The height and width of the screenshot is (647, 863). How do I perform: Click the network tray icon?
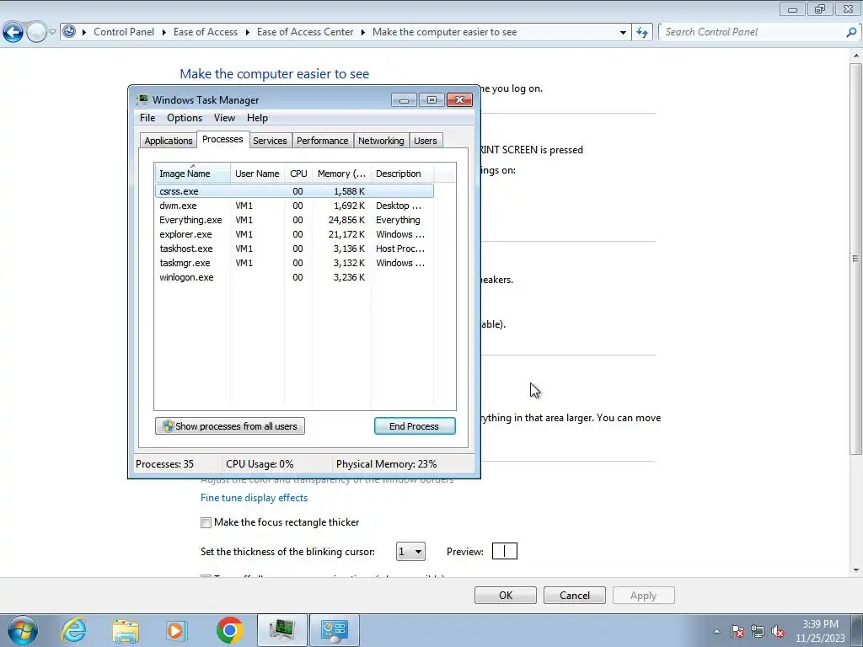click(x=758, y=631)
